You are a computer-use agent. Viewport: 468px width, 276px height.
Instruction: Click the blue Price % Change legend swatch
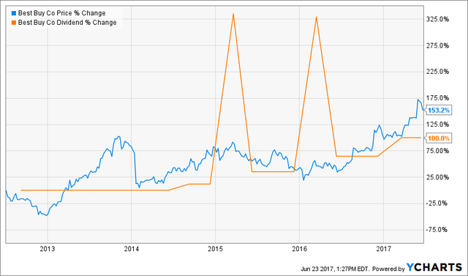click(x=13, y=13)
